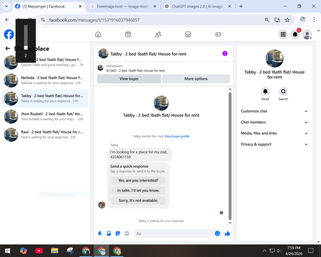Open Windows Start menu
This screenshot has width=321, height=257.
8,251
